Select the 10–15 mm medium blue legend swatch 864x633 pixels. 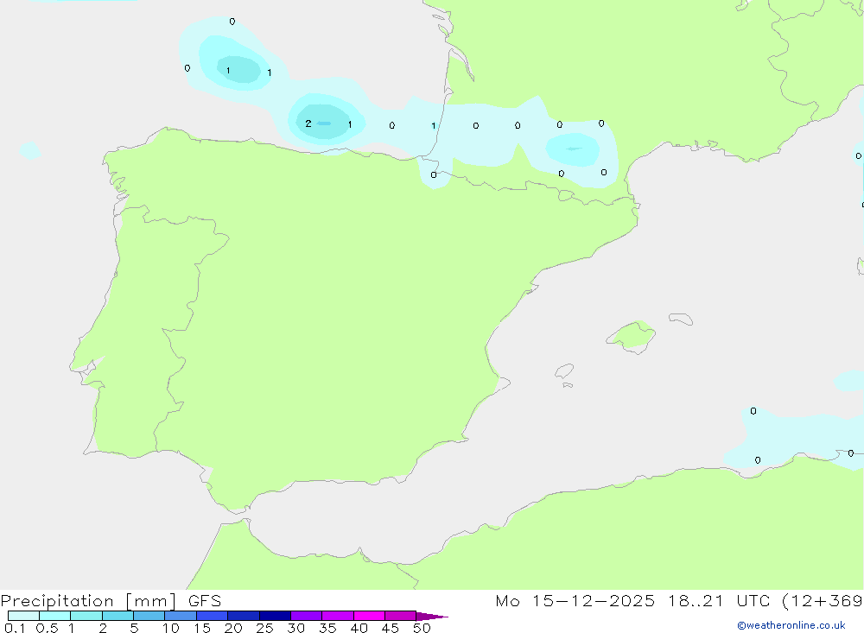[181, 616]
